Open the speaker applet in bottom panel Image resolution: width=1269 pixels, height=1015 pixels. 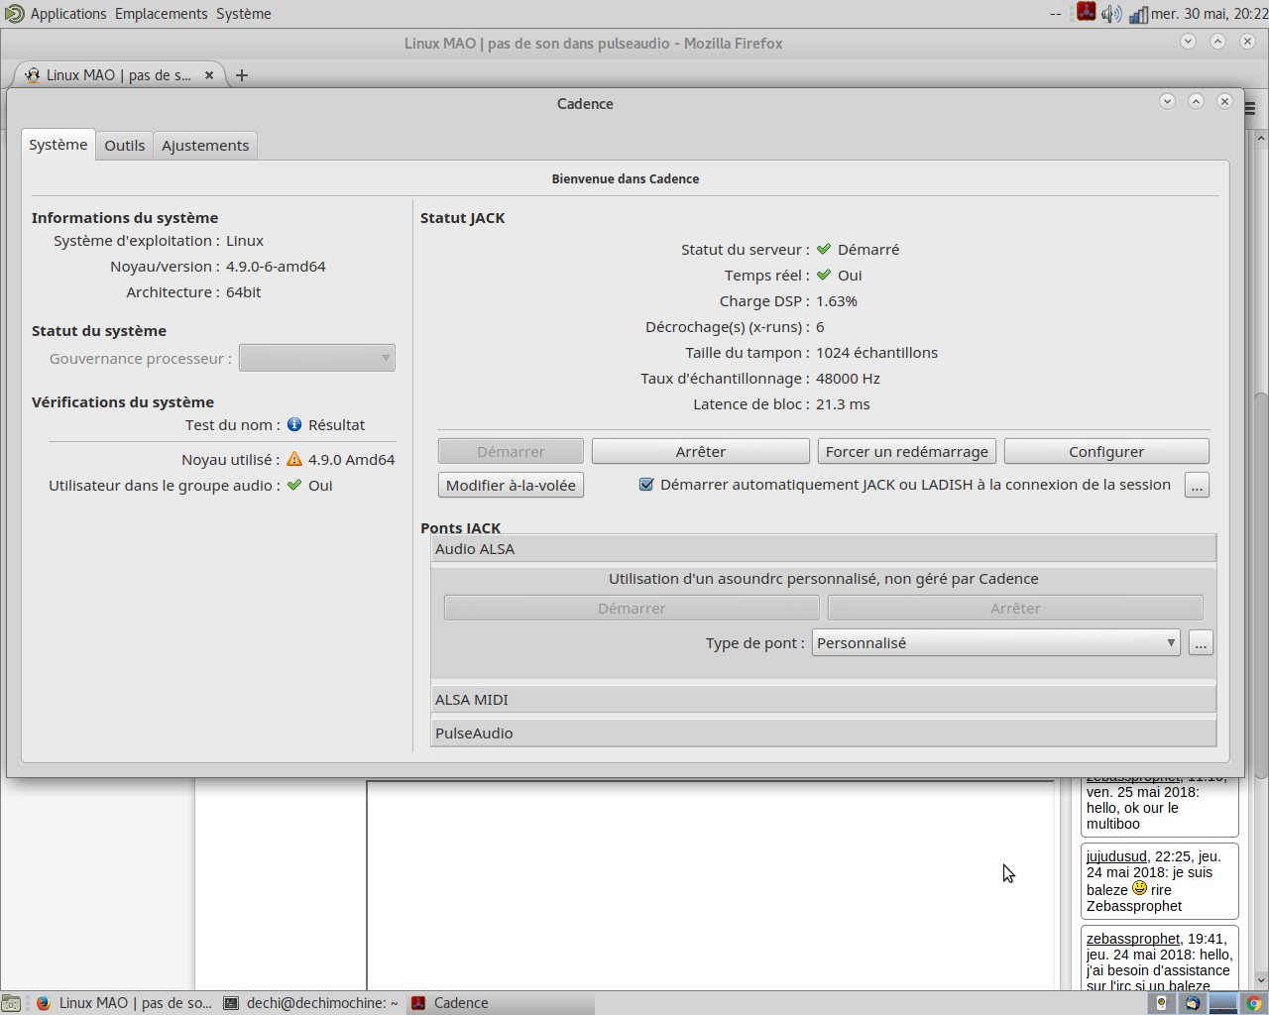click(1161, 1003)
